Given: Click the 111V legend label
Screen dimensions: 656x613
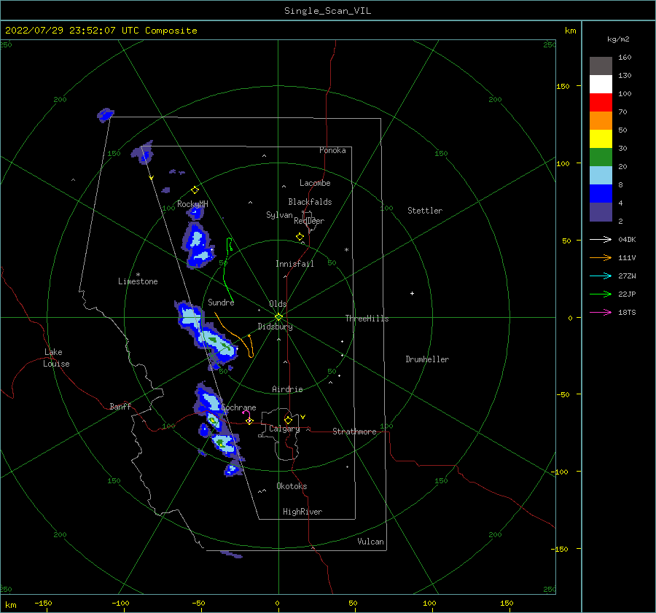Looking at the screenshot, I should click(627, 258).
